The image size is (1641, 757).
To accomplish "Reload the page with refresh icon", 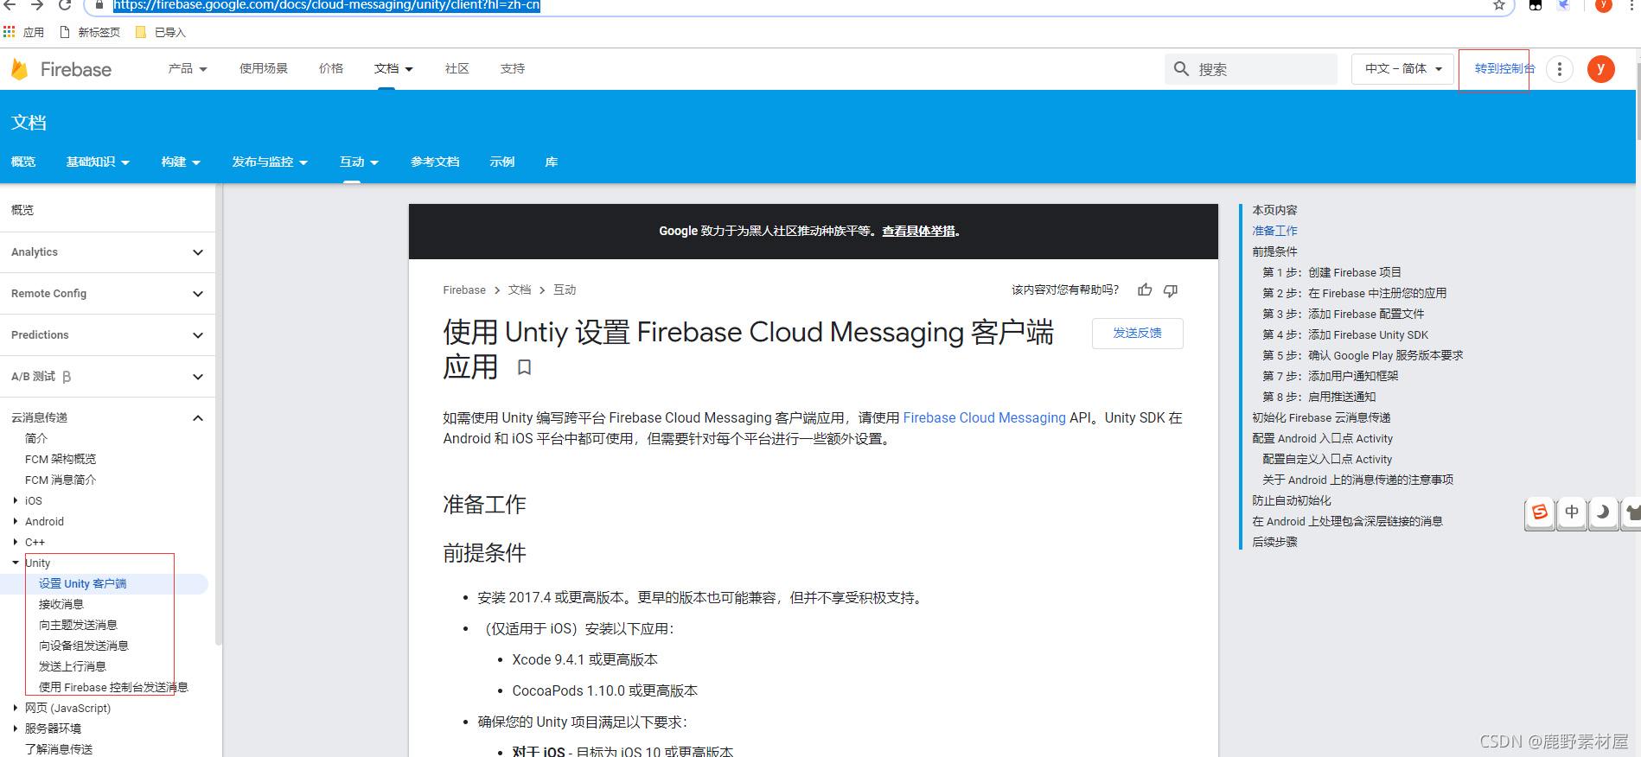I will tap(65, 5).
